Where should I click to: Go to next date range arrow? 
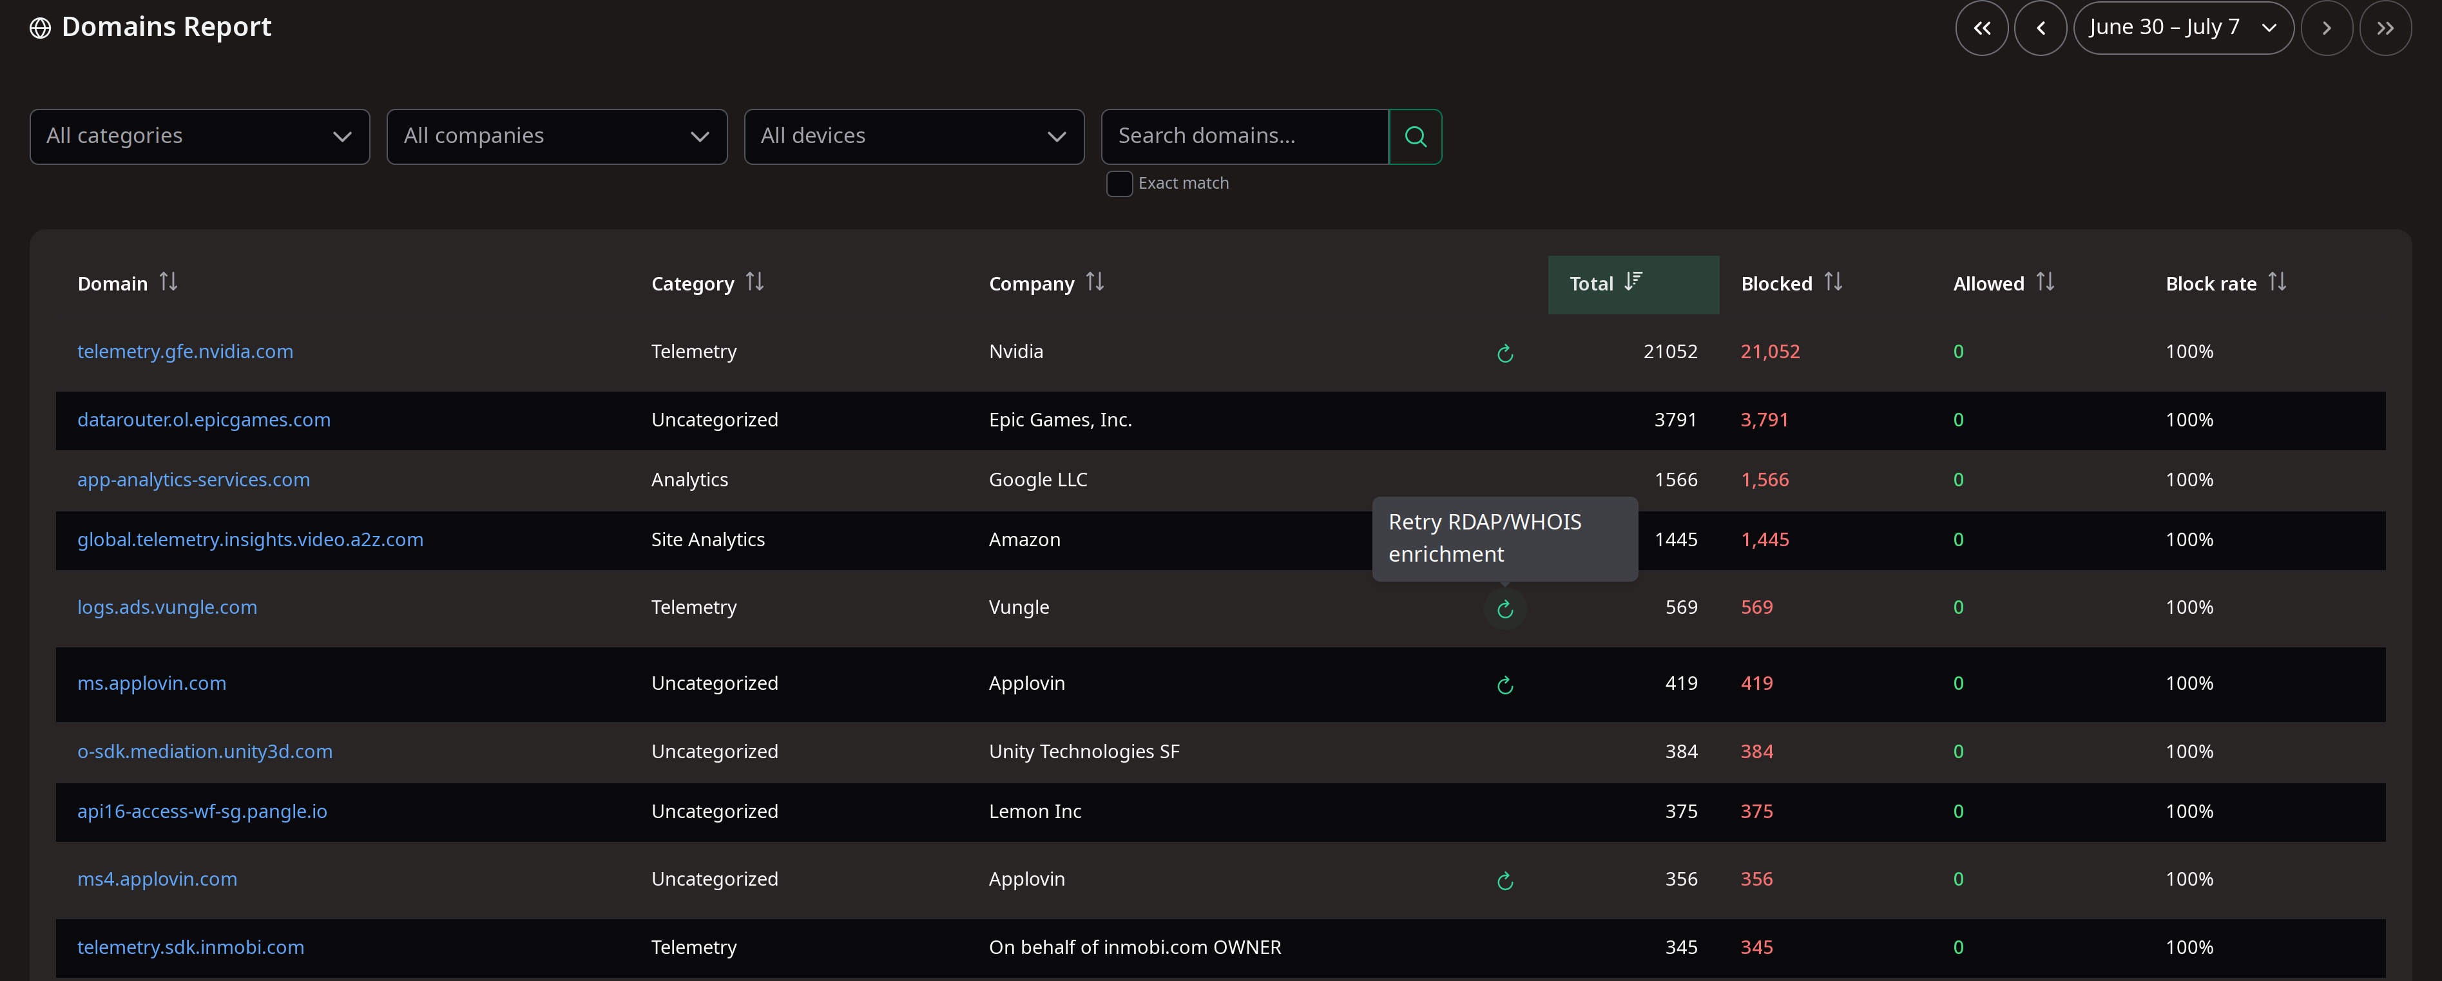pyautogui.click(x=2327, y=28)
